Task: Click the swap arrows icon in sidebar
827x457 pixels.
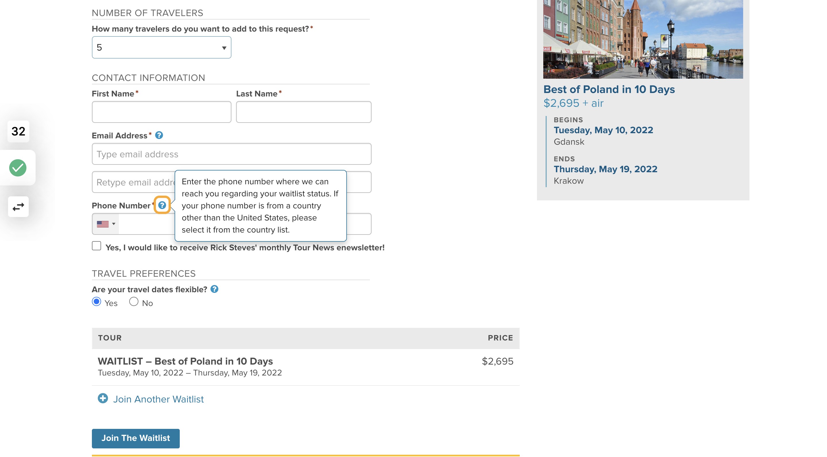Action: coord(18,207)
